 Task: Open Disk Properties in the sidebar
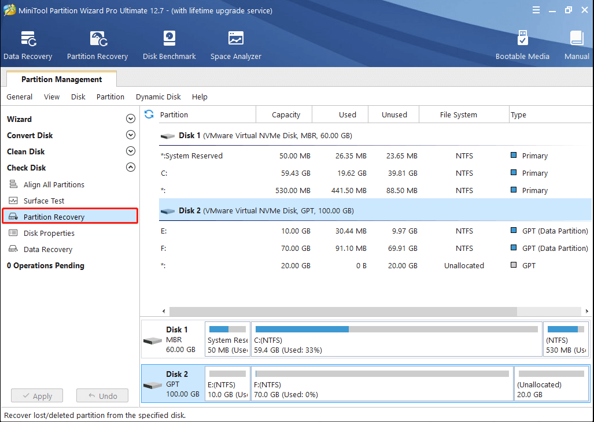48,233
